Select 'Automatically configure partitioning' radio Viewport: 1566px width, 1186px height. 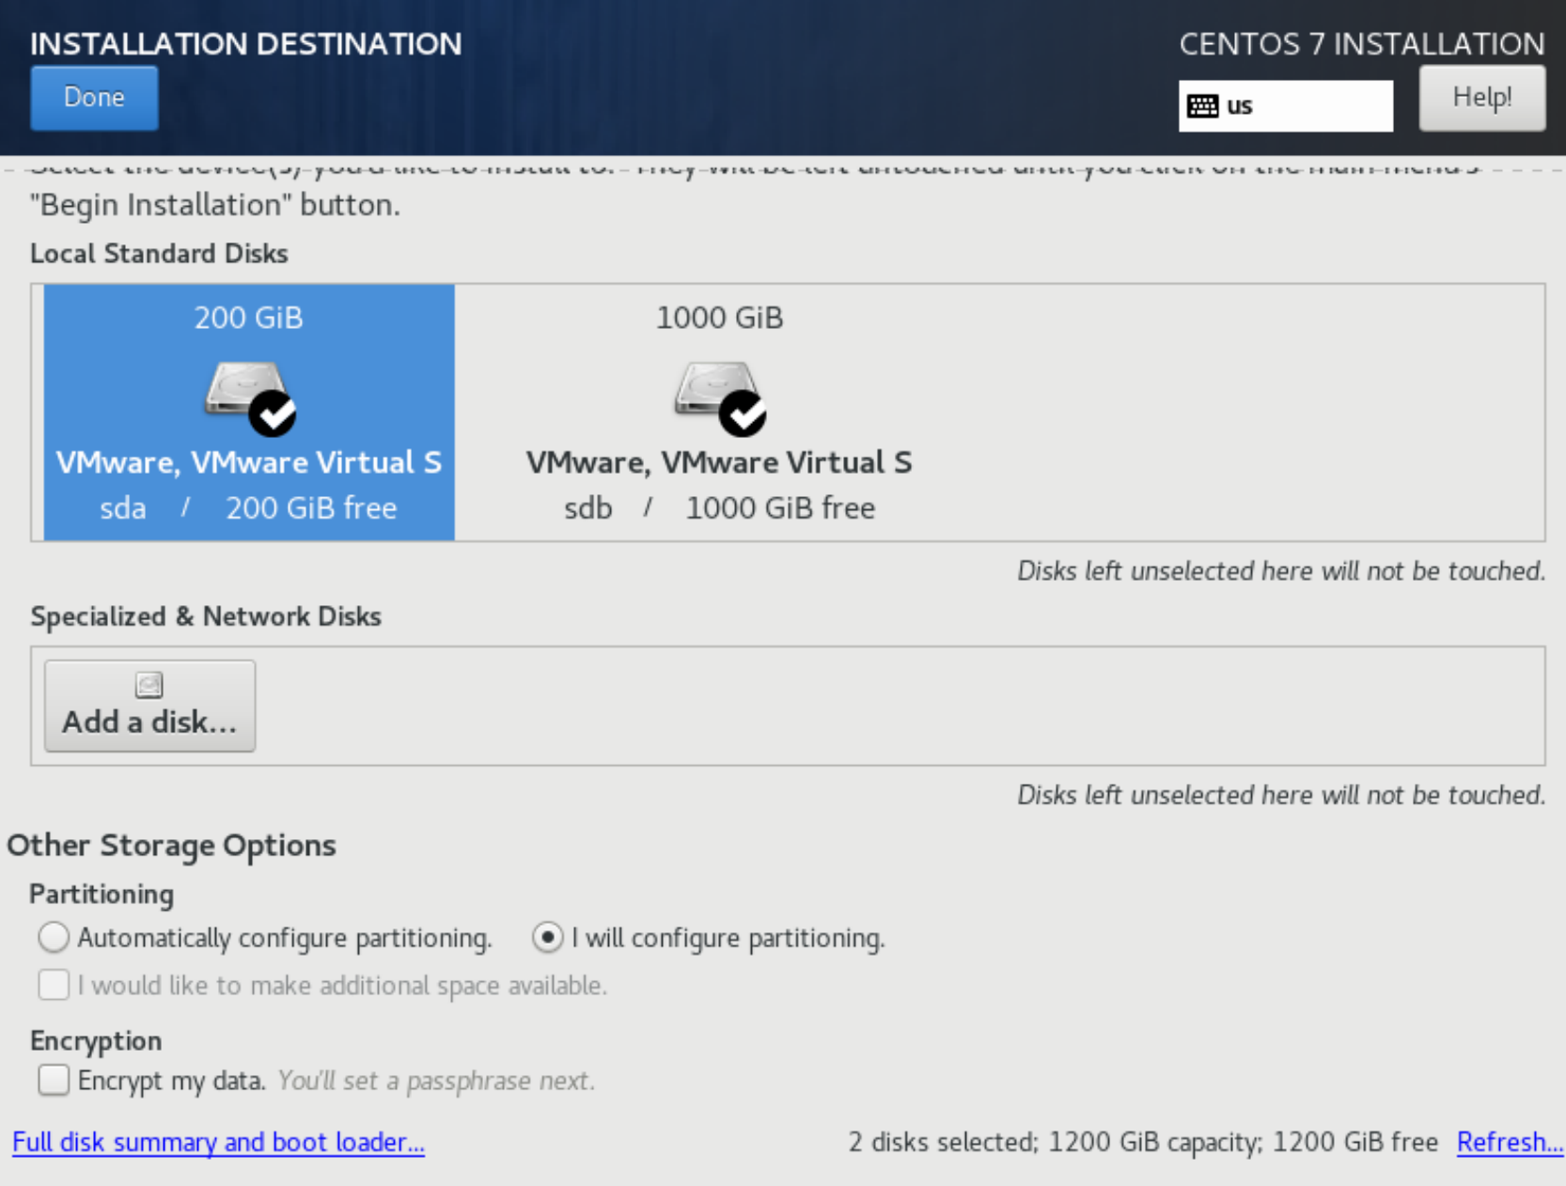(x=54, y=938)
